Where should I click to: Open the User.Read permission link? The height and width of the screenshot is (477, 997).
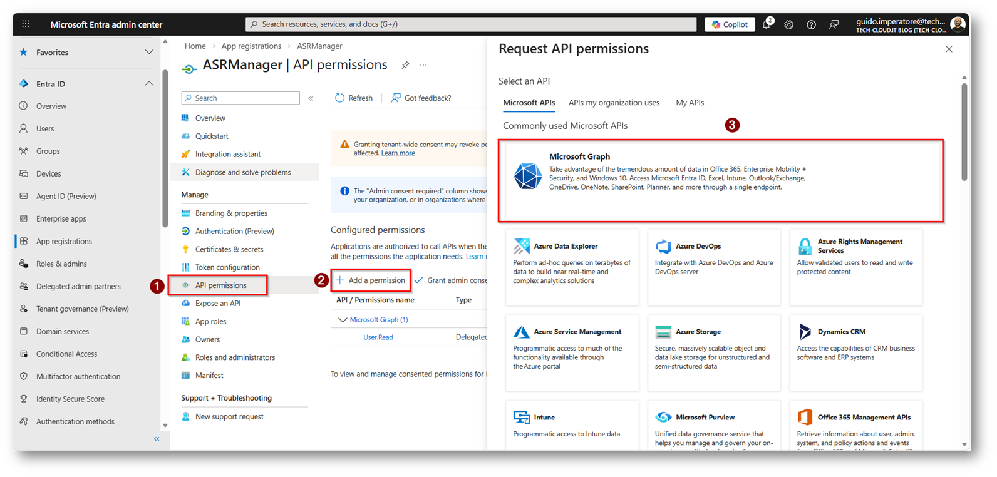click(x=378, y=337)
